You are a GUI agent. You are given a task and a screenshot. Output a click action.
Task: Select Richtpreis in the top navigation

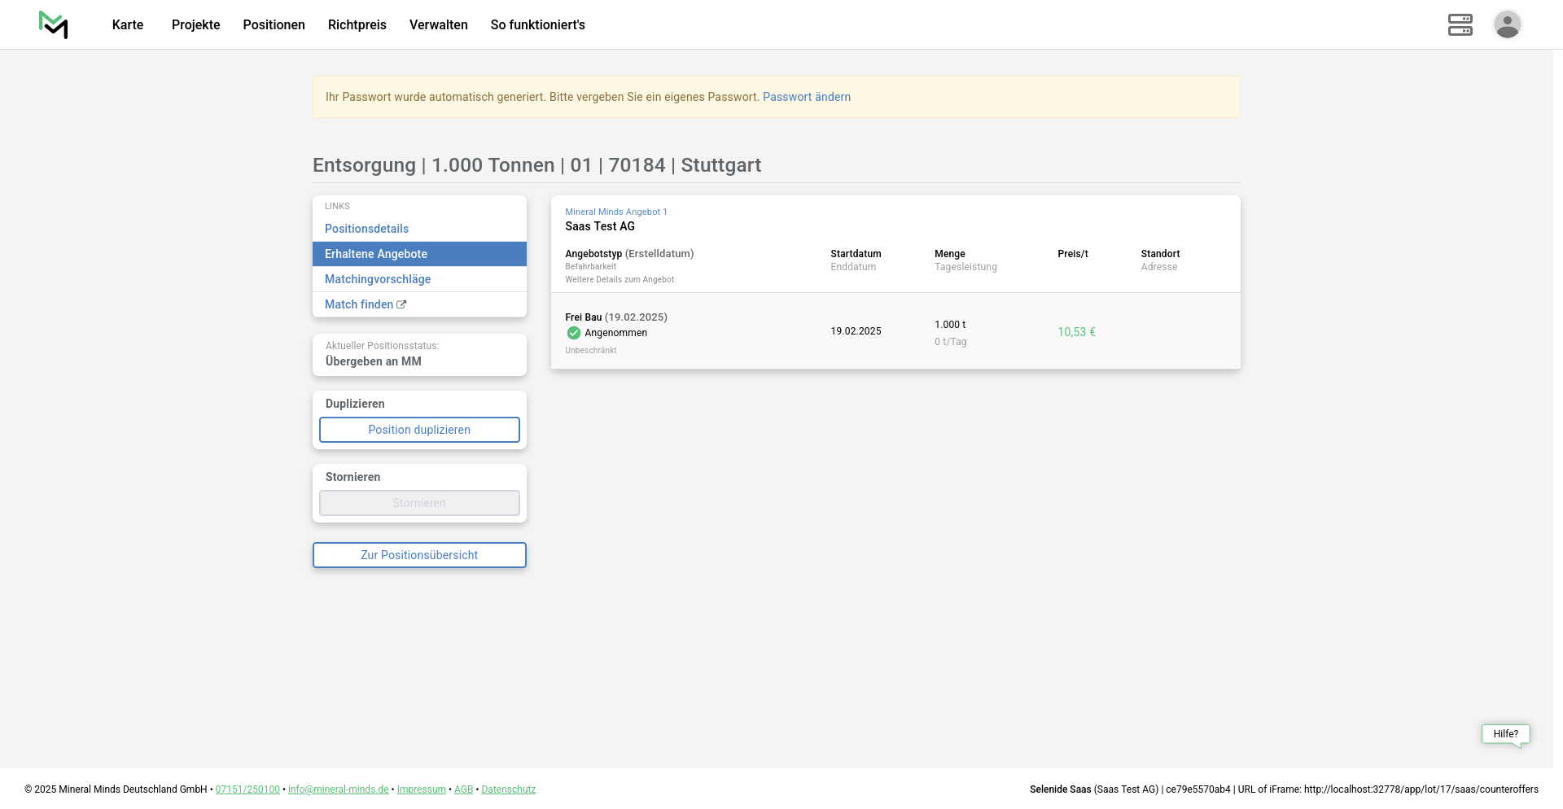[x=357, y=24]
